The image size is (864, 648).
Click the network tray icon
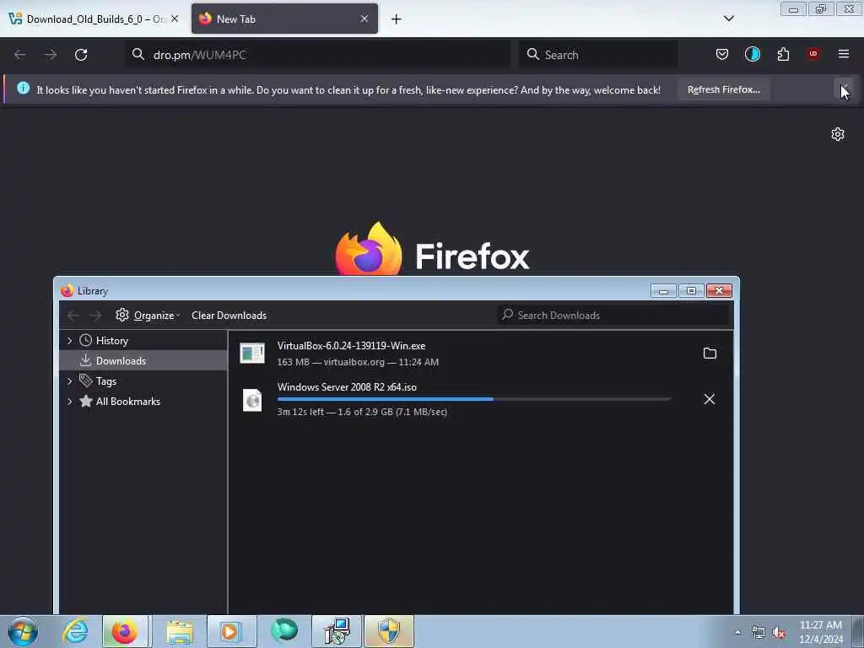point(759,633)
